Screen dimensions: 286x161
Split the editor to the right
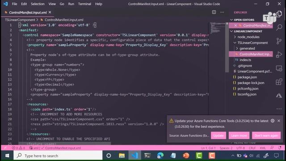pyautogui.click(x=214, y=12)
